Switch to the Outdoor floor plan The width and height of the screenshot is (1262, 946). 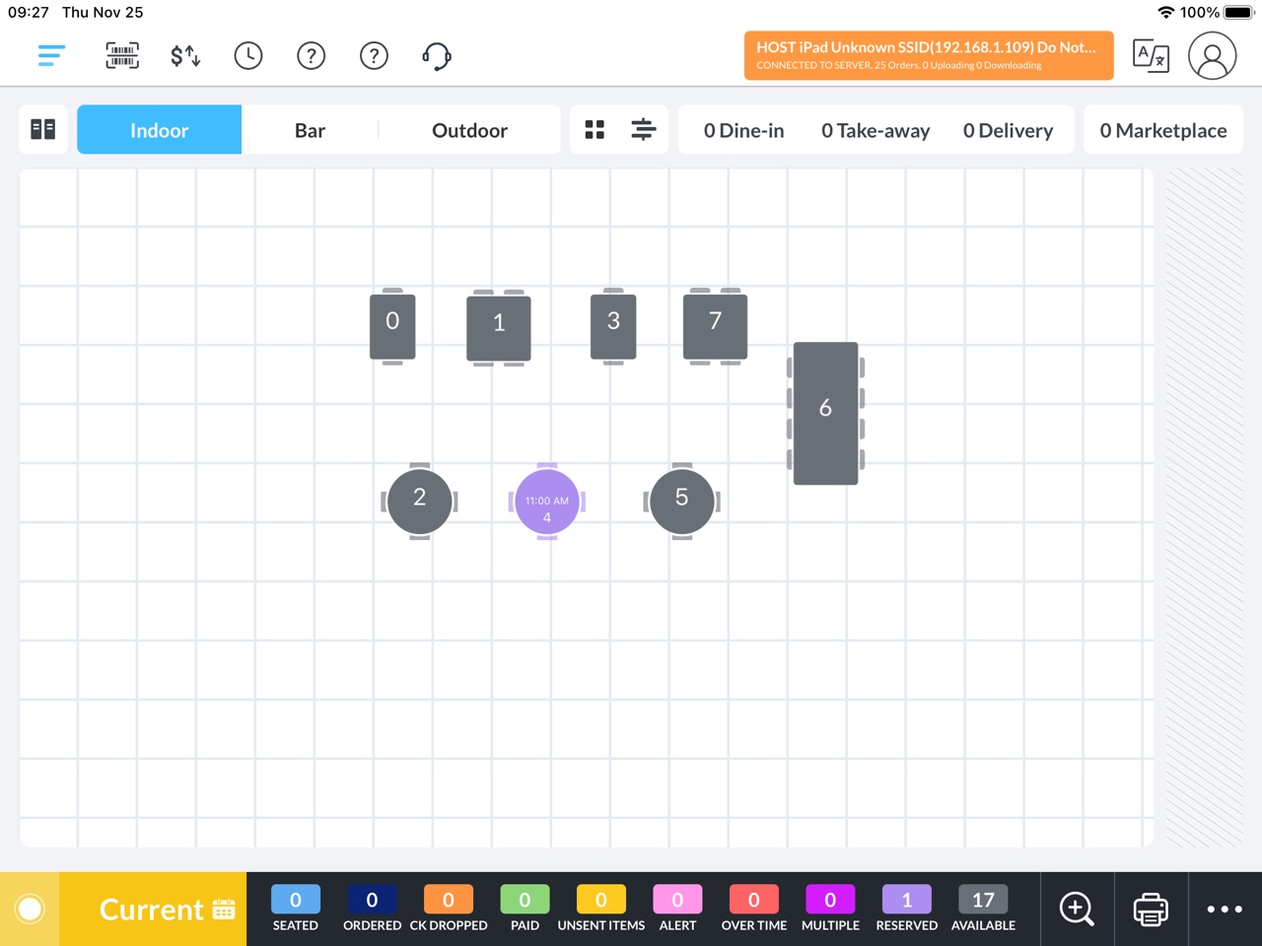click(469, 129)
